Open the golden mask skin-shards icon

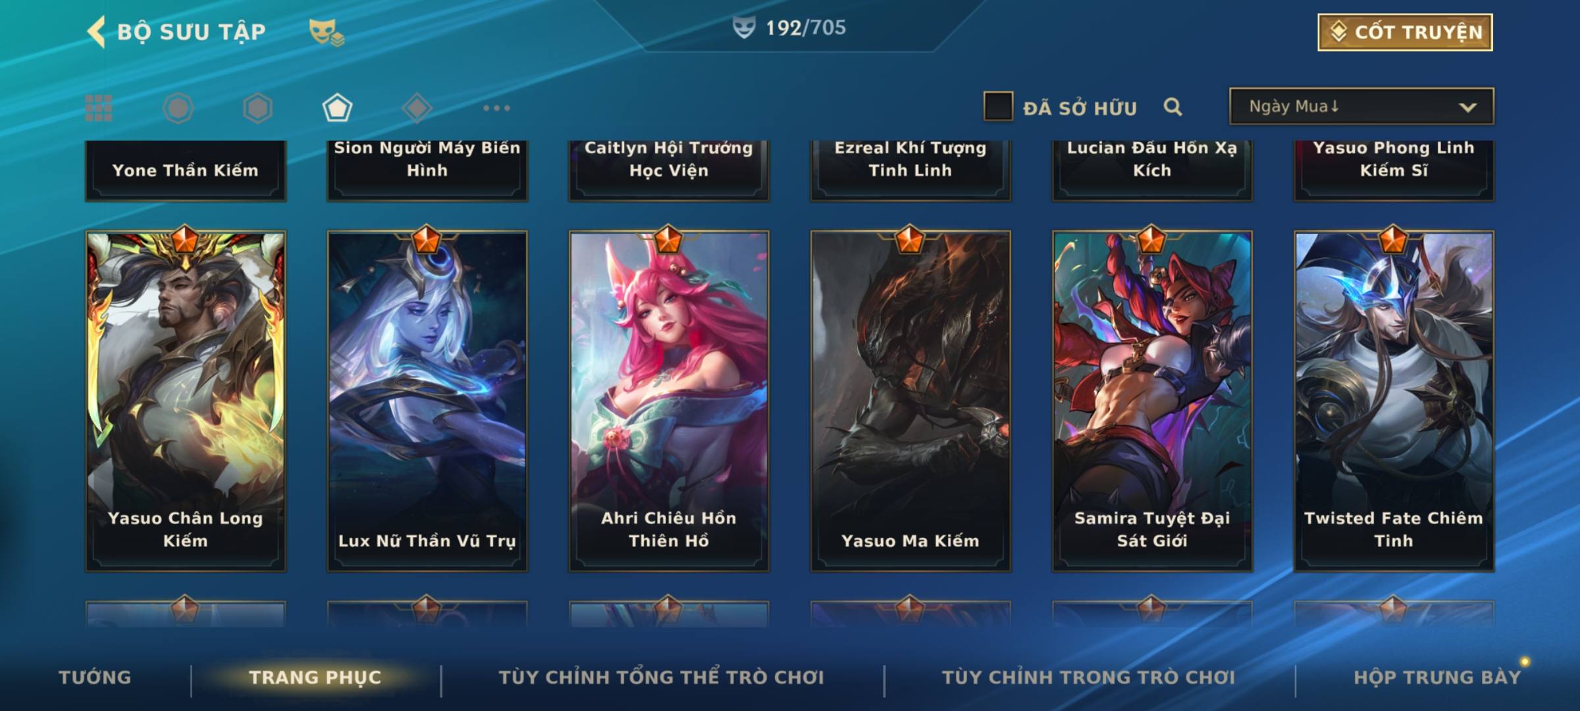(327, 32)
